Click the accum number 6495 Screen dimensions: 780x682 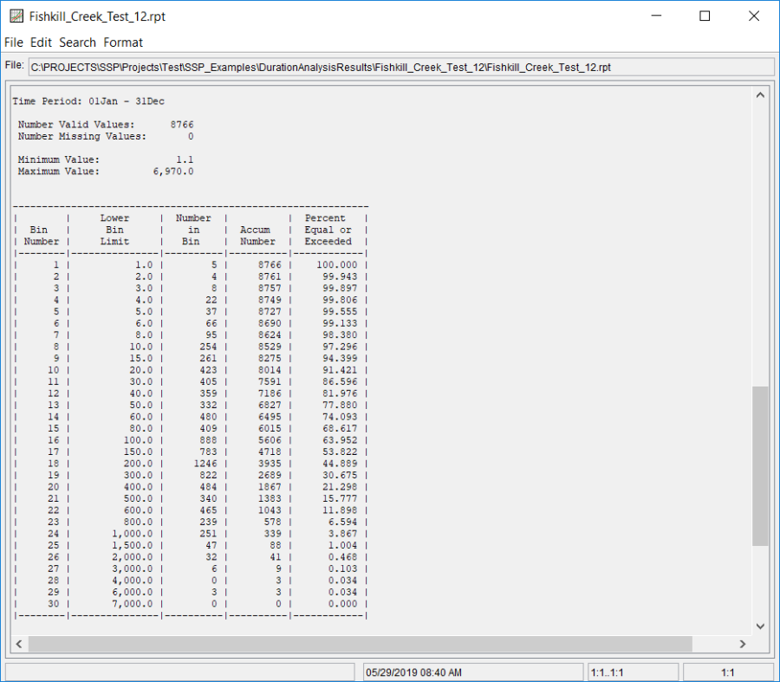coord(270,417)
